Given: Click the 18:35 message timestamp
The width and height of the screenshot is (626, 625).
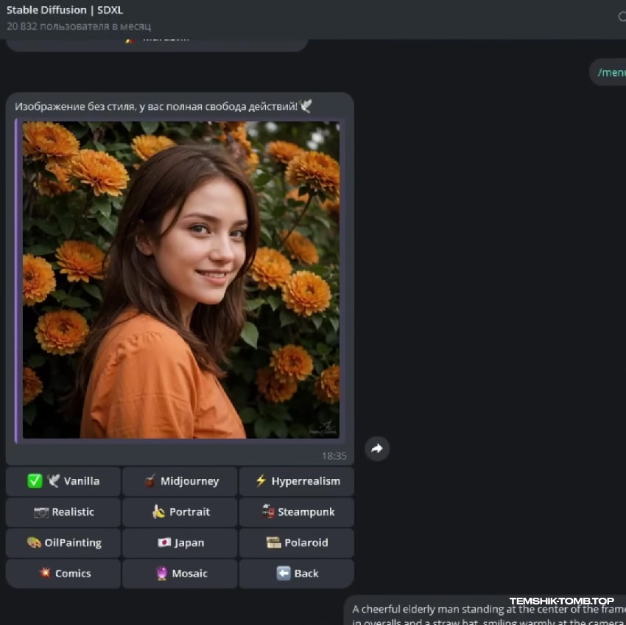Looking at the screenshot, I should [334, 456].
